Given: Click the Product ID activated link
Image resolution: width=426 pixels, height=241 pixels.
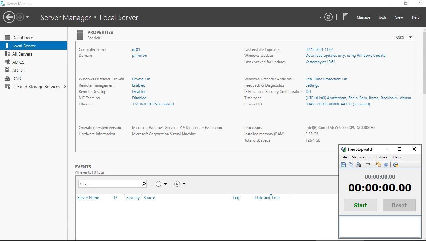Looking at the screenshot, I should [x=338, y=104].
